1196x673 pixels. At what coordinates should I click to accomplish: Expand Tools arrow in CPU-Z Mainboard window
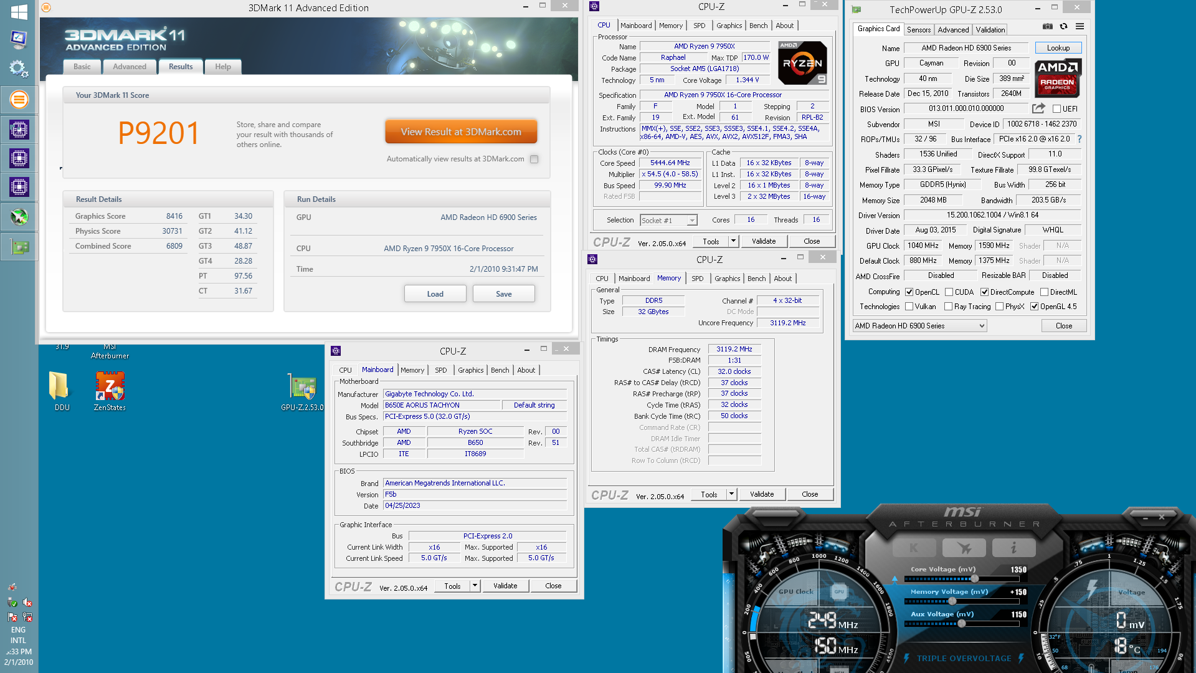(x=475, y=586)
